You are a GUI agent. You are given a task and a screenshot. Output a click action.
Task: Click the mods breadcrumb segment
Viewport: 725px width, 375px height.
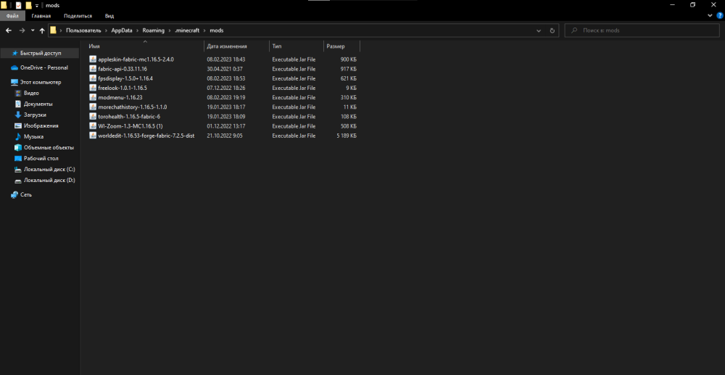pyautogui.click(x=216, y=30)
